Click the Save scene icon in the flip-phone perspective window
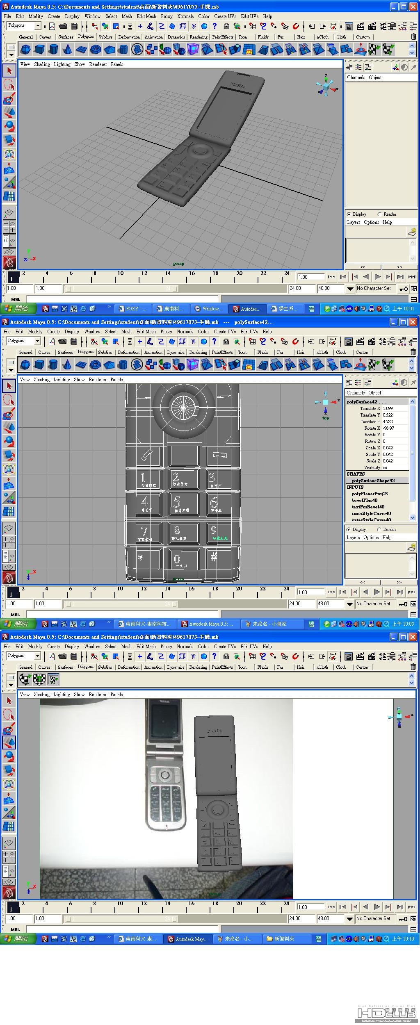 (x=74, y=26)
